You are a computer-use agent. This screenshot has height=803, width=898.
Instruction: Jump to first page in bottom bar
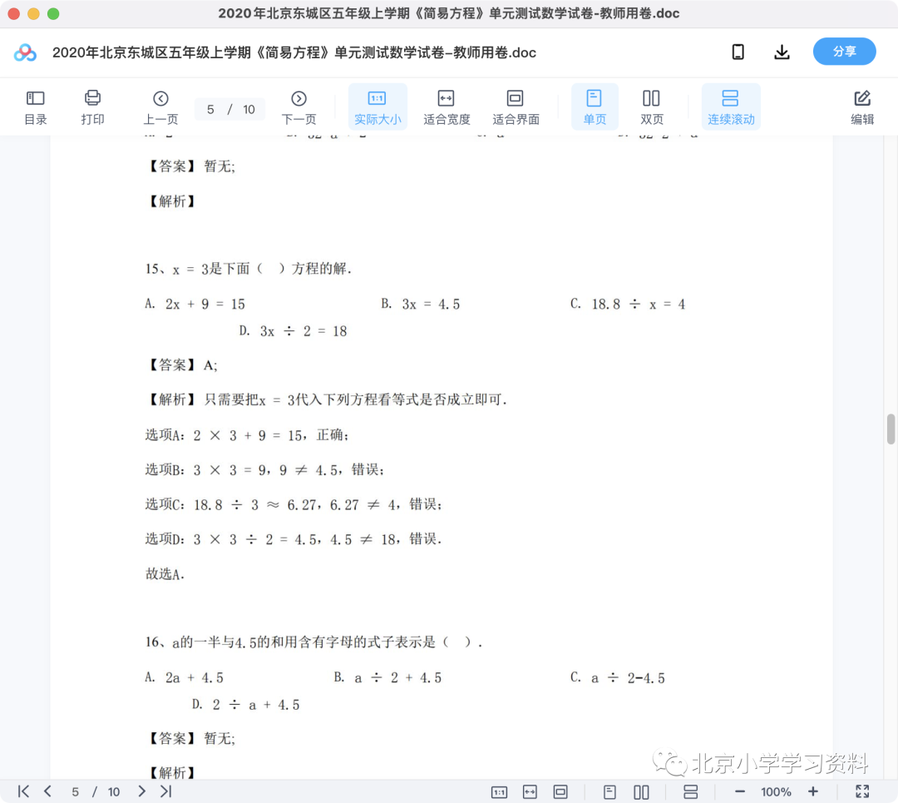click(x=23, y=791)
